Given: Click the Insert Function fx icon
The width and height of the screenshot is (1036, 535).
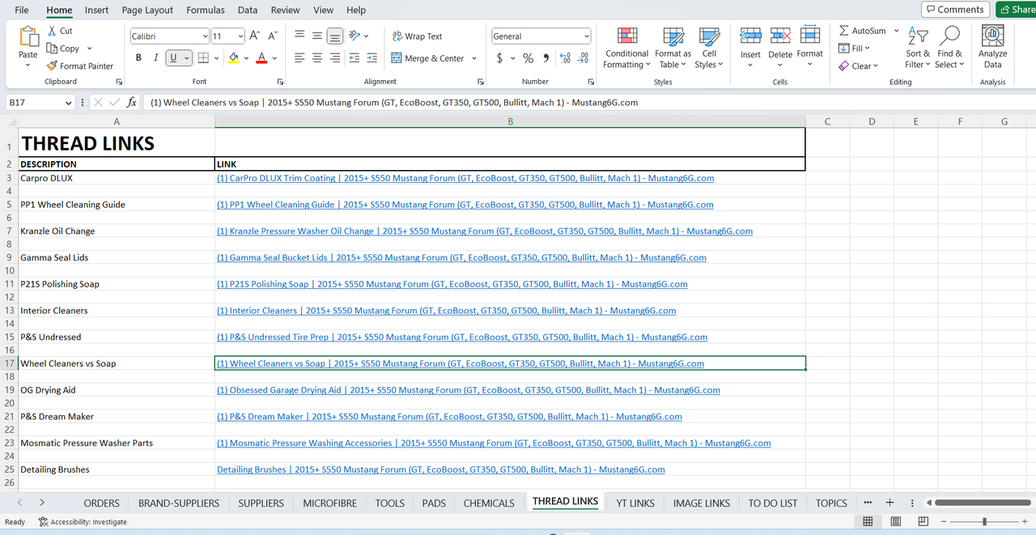Looking at the screenshot, I should tap(132, 103).
